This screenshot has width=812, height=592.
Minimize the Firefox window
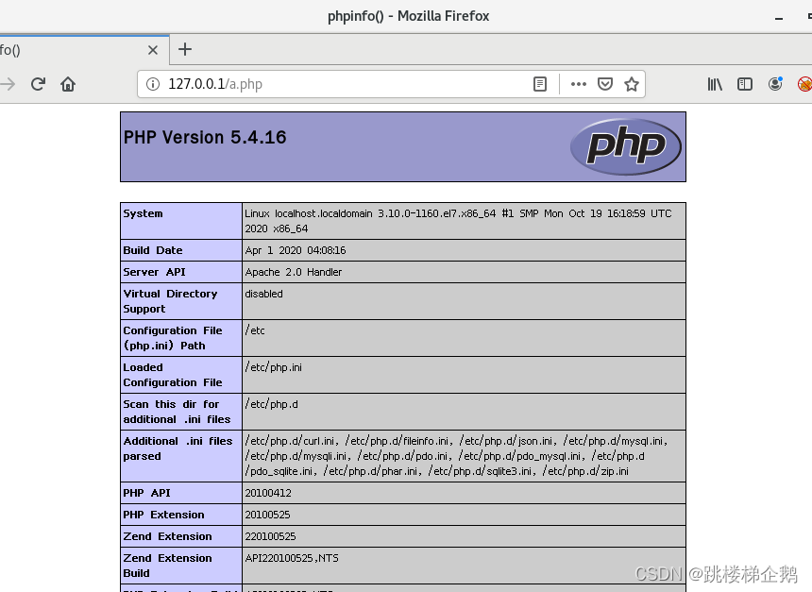click(x=778, y=18)
